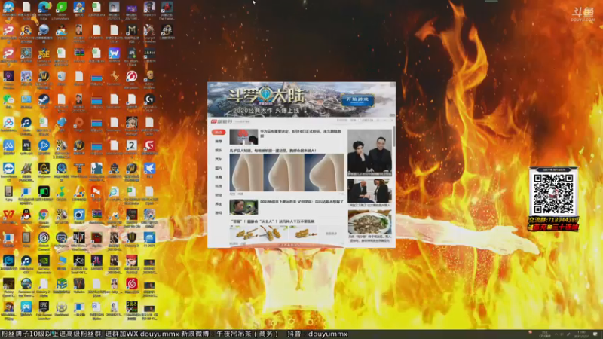Click the Huawei logo news thumbnail
This screenshot has height=339, width=603.
243,137
